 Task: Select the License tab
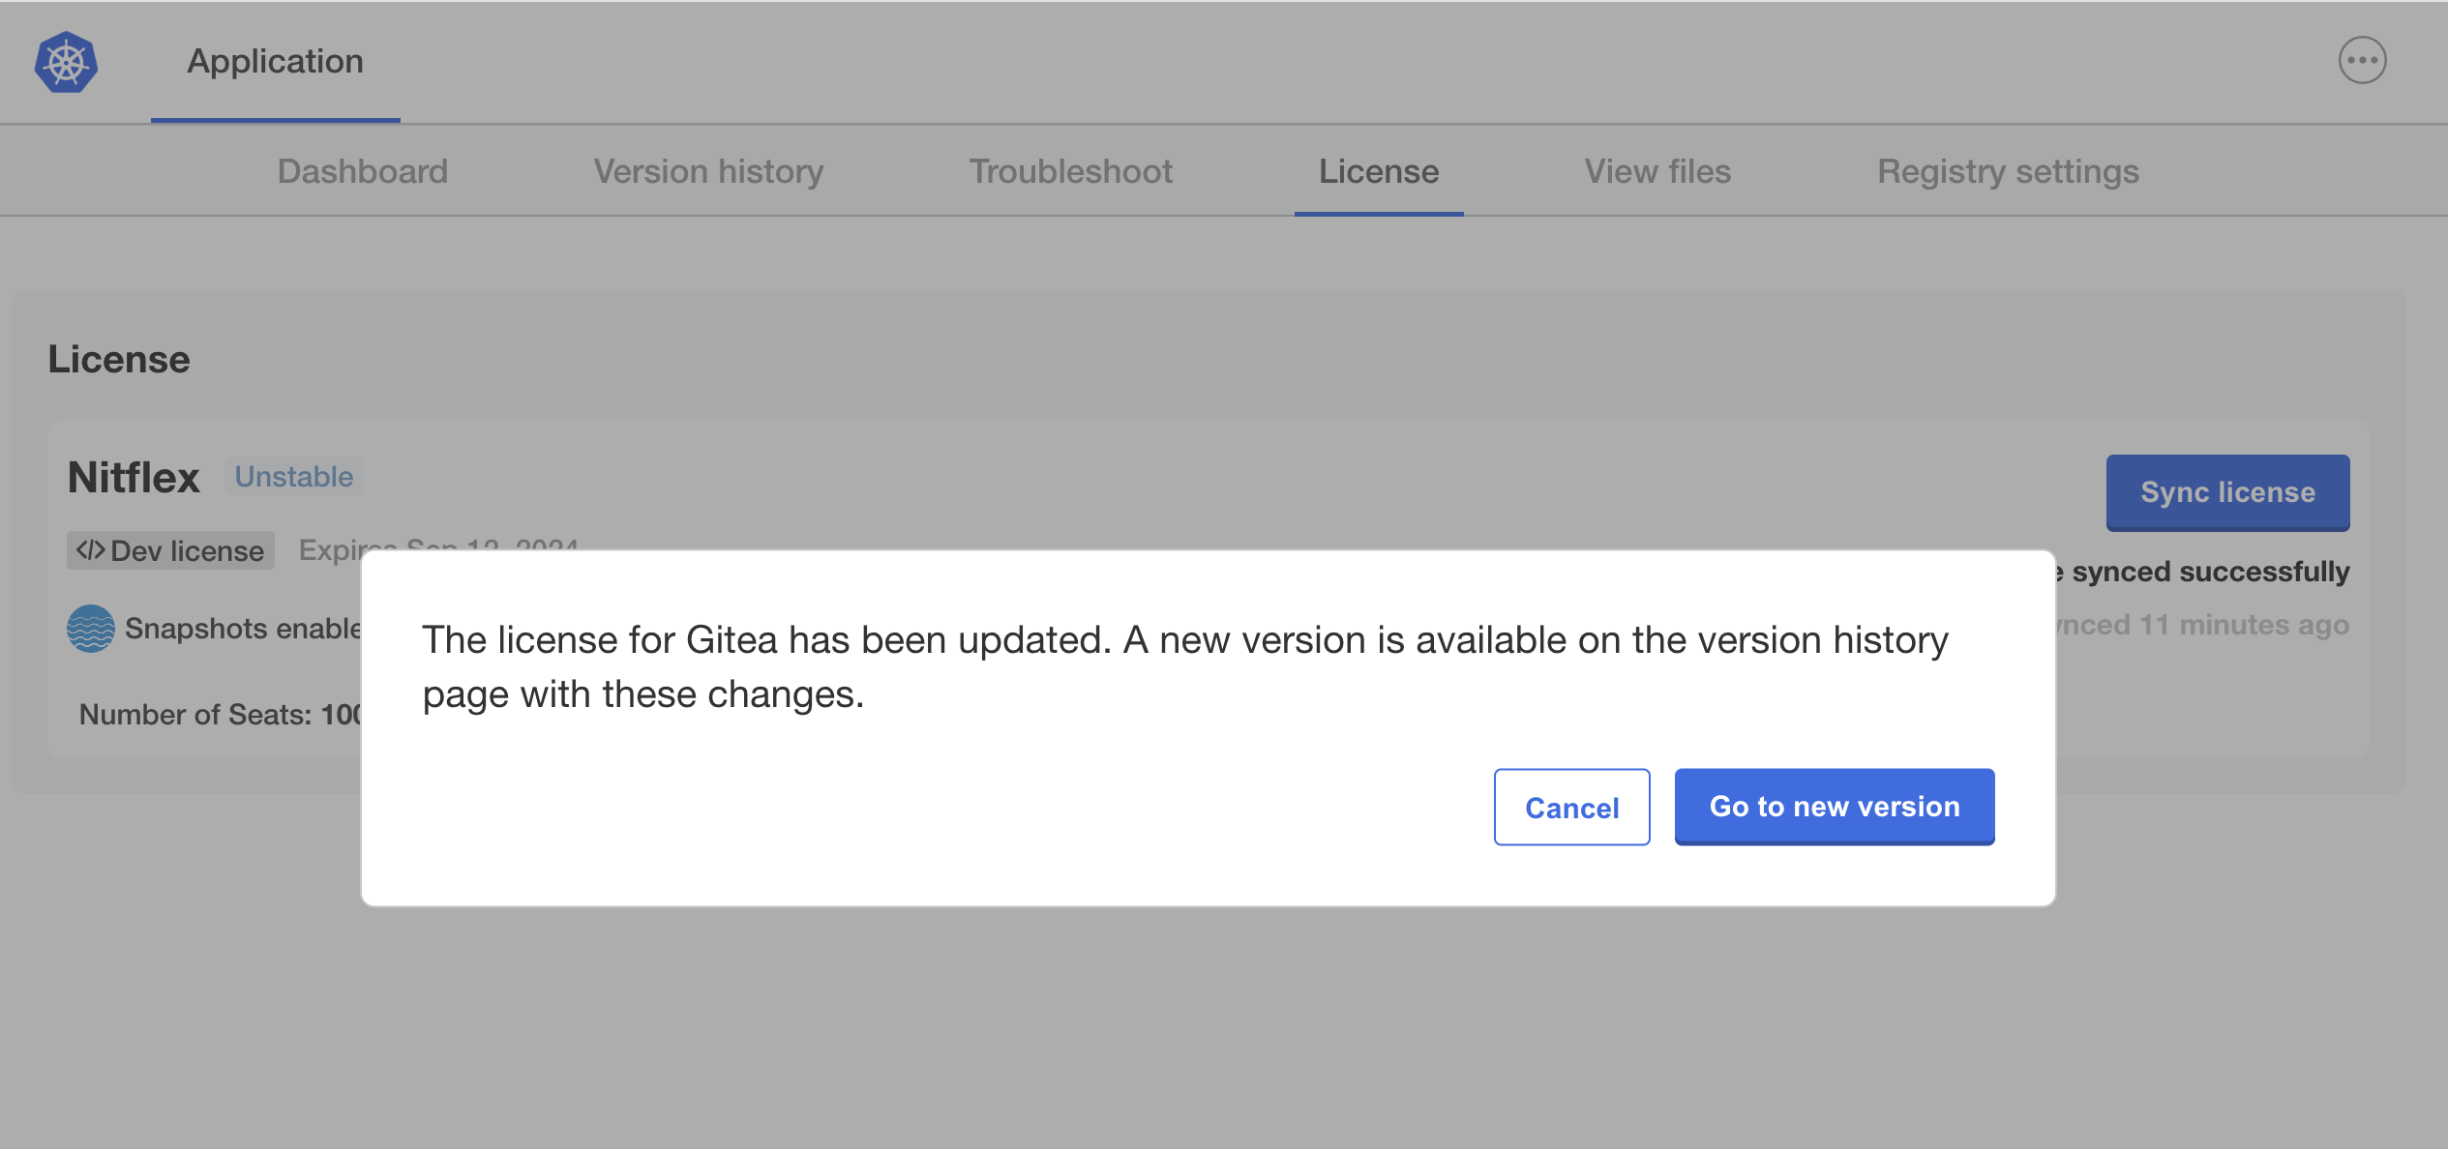[1379, 172]
